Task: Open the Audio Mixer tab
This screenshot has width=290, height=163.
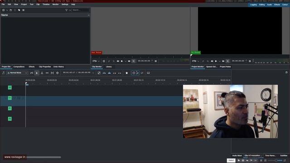Action: (x=237, y=156)
